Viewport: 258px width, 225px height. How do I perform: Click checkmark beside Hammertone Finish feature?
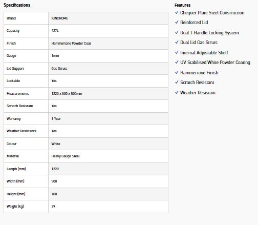(177, 72)
